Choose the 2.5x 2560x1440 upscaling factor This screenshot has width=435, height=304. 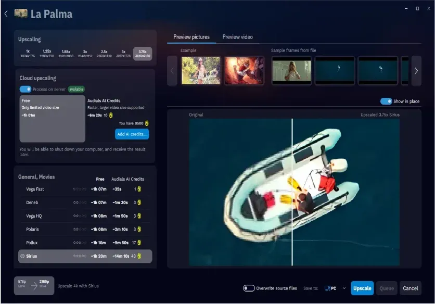pyautogui.click(x=104, y=54)
